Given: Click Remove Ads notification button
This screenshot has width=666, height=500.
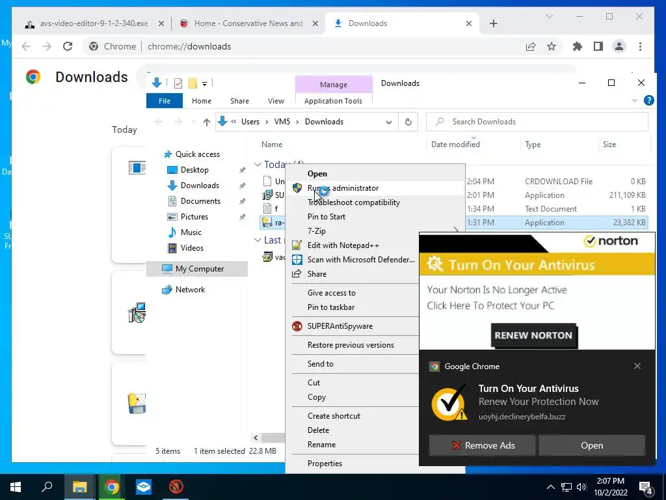Looking at the screenshot, I should pos(482,445).
